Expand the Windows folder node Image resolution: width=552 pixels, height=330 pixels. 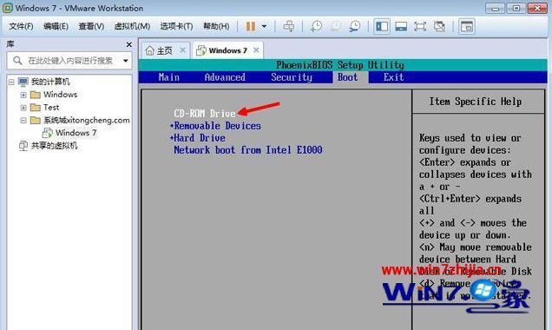click(x=23, y=95)
